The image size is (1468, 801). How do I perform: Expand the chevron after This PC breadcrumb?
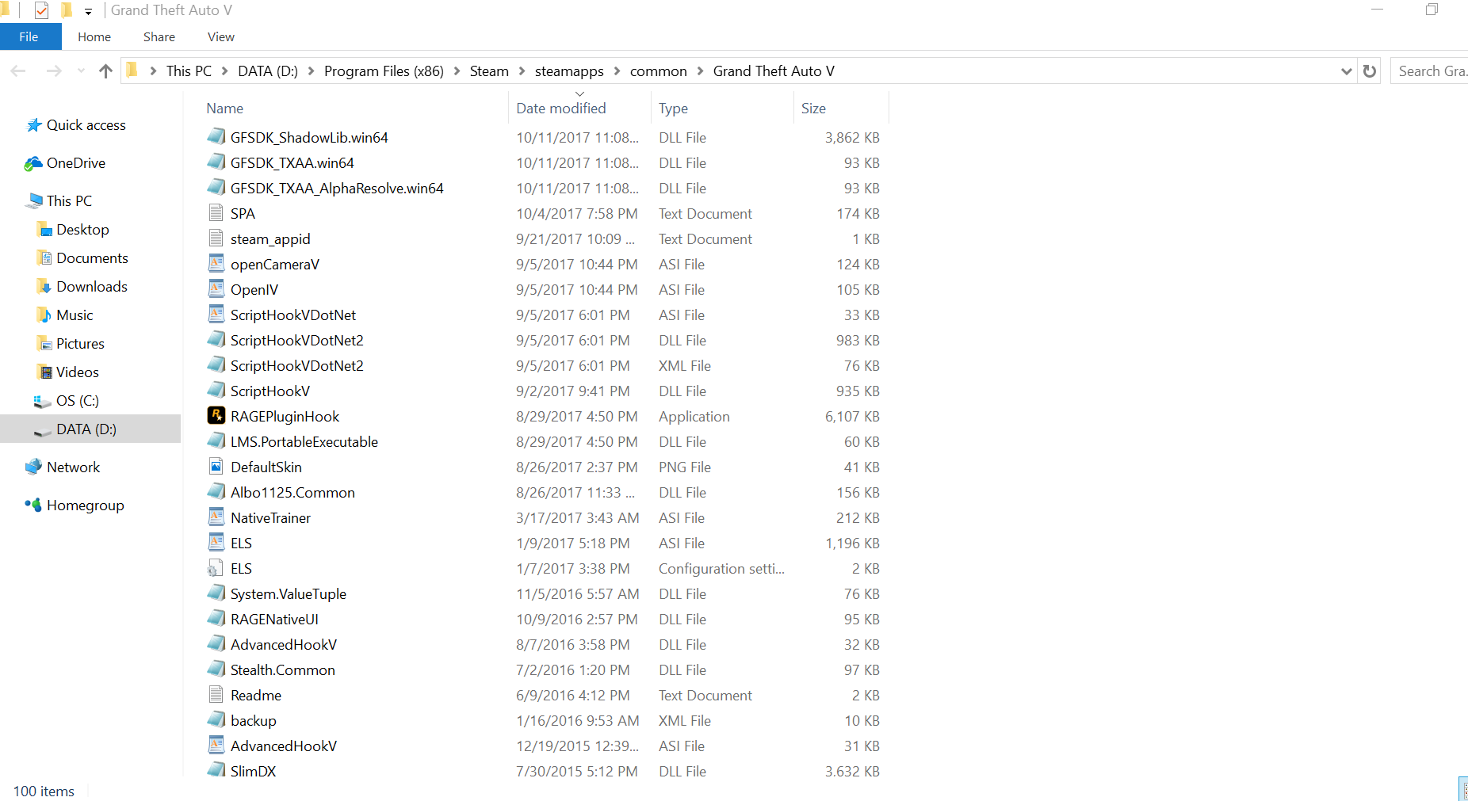pos(224,71)
